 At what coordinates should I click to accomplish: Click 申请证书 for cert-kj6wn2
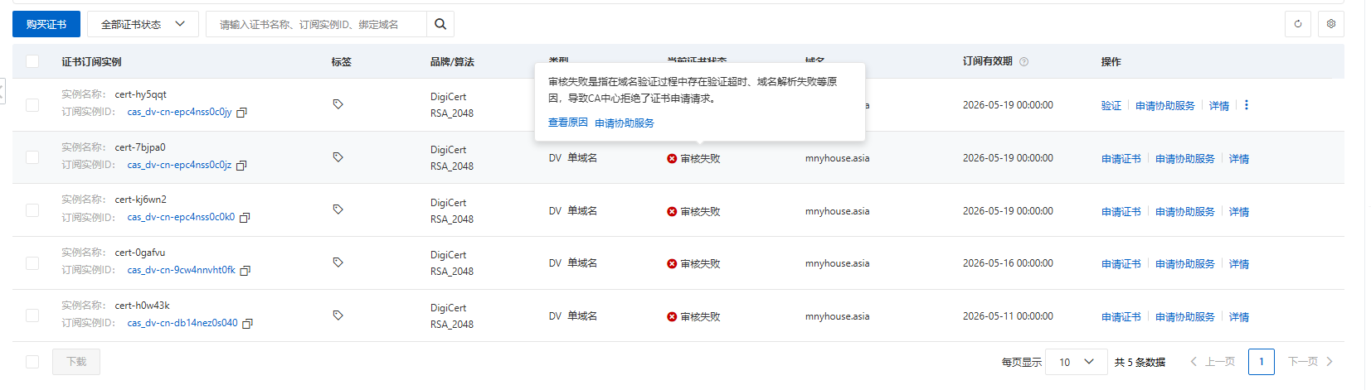1121,212
